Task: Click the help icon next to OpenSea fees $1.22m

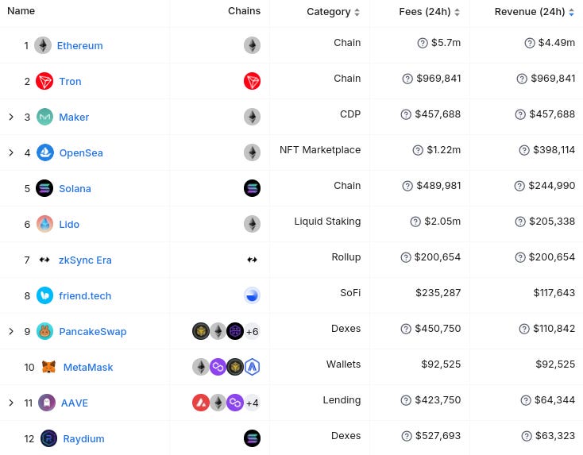Action: [x=418, y=150]
